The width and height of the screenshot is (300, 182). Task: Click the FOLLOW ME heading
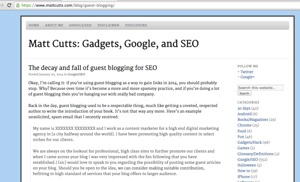(248, 66)
